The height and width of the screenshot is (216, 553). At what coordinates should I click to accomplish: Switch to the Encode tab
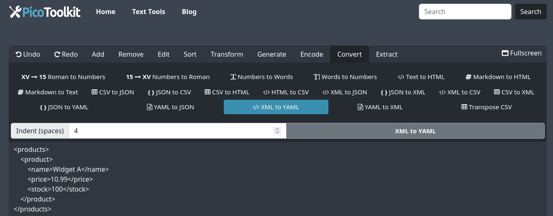(311, 54)
